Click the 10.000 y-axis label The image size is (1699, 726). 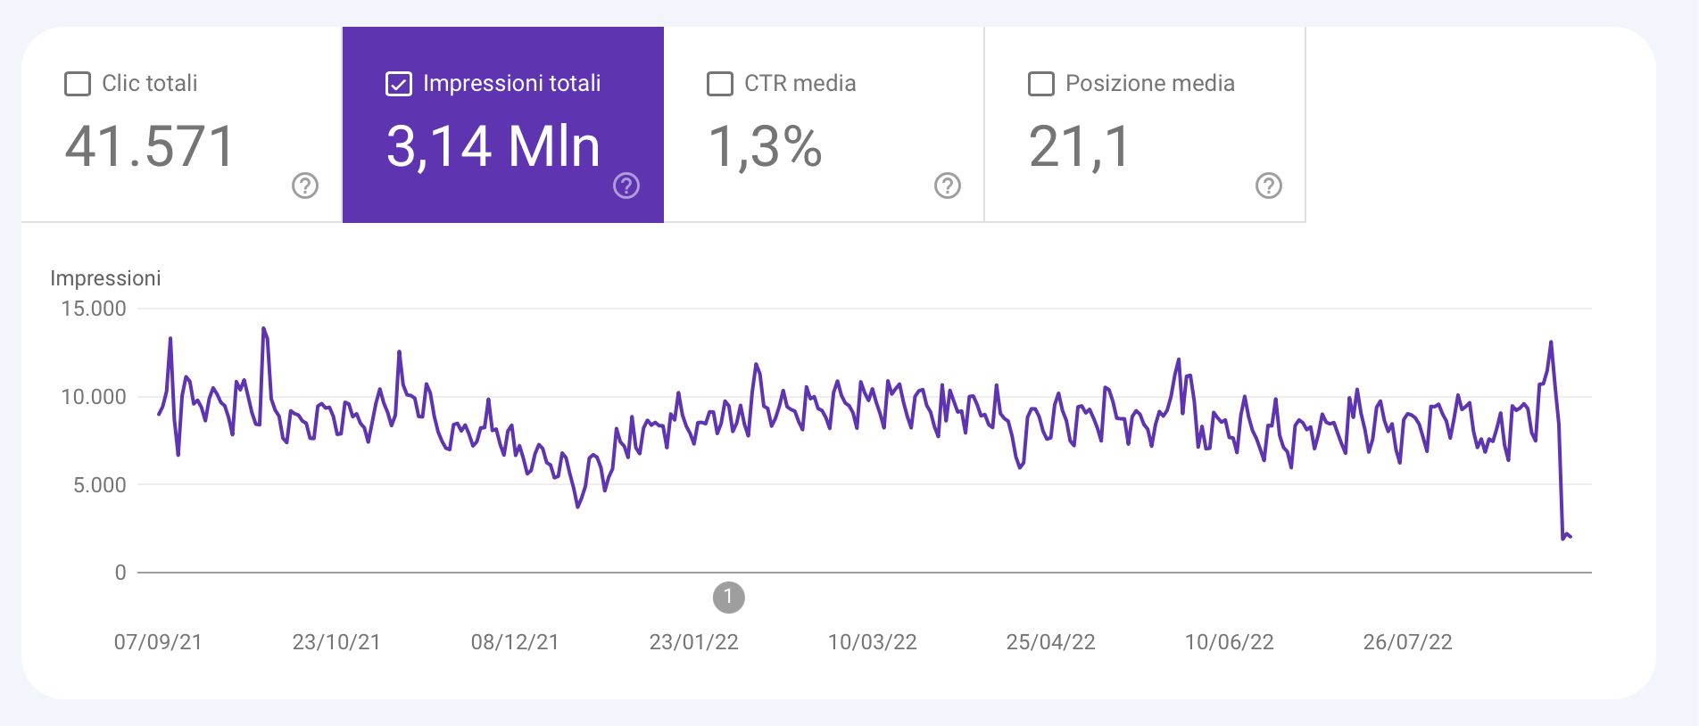(94, 397)
